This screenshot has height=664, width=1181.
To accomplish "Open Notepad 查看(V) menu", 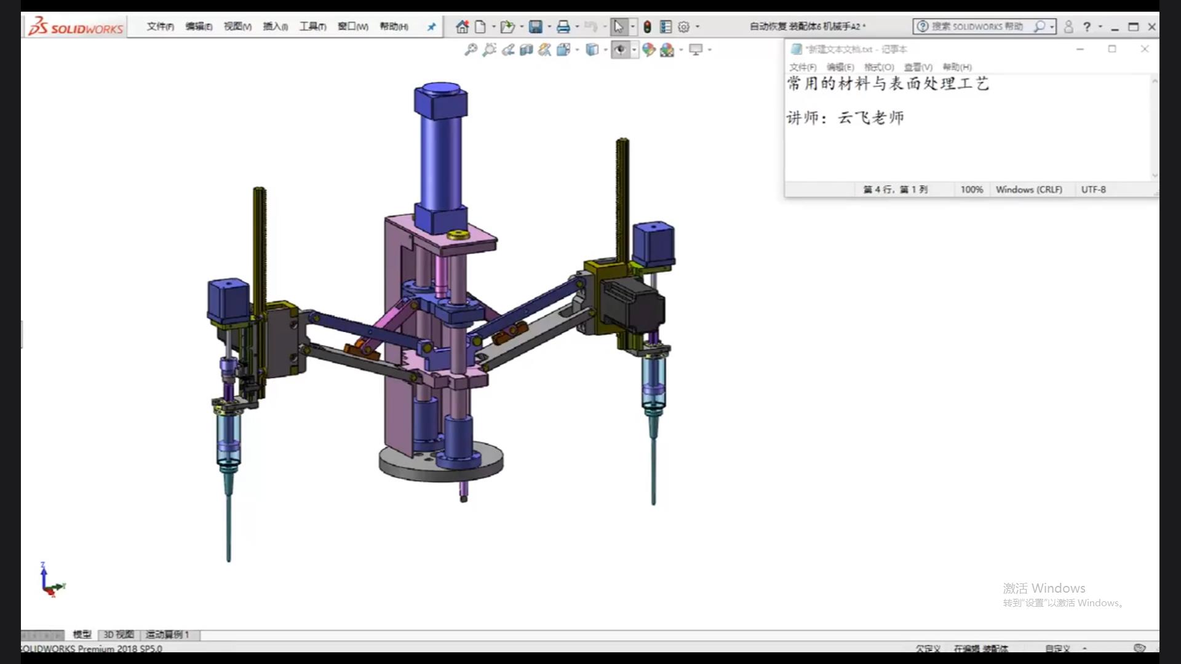I will [x=918, y=67].
